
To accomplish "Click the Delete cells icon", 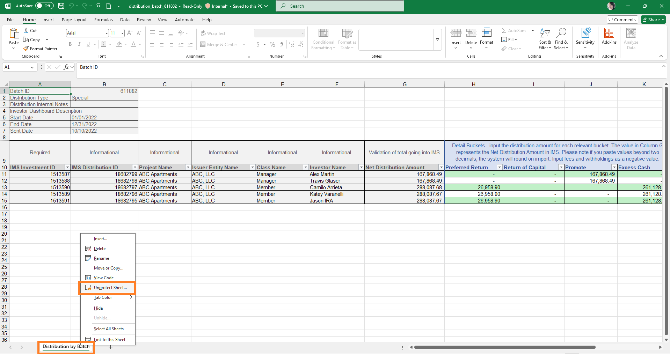I will click(471, 33).
